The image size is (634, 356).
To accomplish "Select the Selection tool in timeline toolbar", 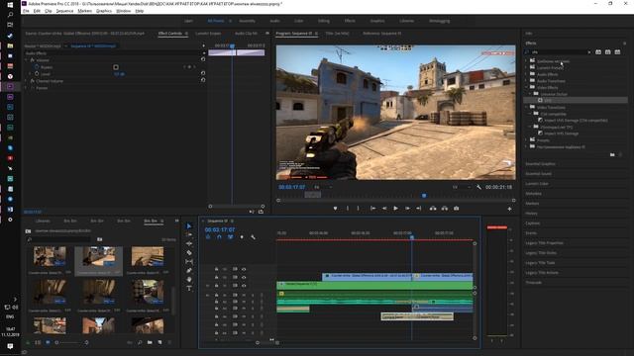I will coord(189,226).
